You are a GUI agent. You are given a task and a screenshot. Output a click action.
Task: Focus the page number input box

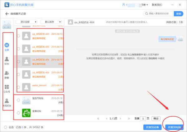pyautogui.click(x=143, y=119)
